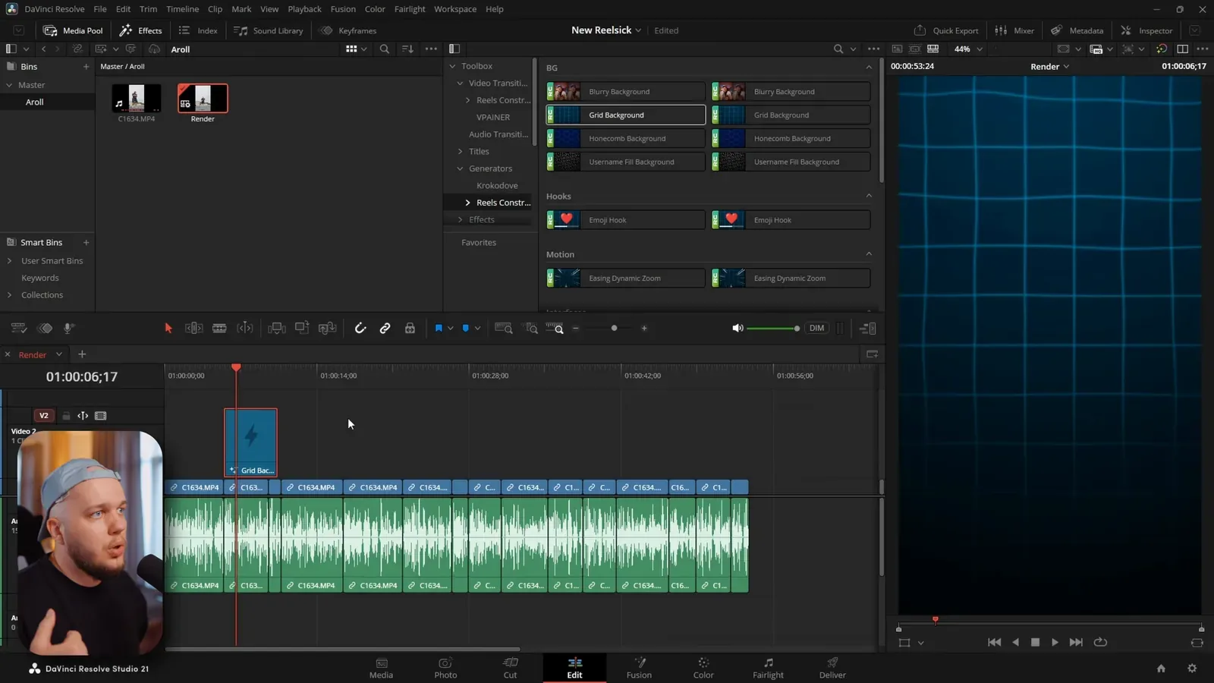This screenshot has width=1214, height=683.
Task: Toggle Position Lock padlock icon
Action: click(410, 328)
